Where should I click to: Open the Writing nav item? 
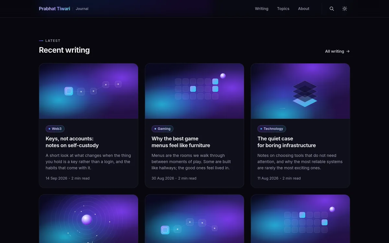click(262, 9)
